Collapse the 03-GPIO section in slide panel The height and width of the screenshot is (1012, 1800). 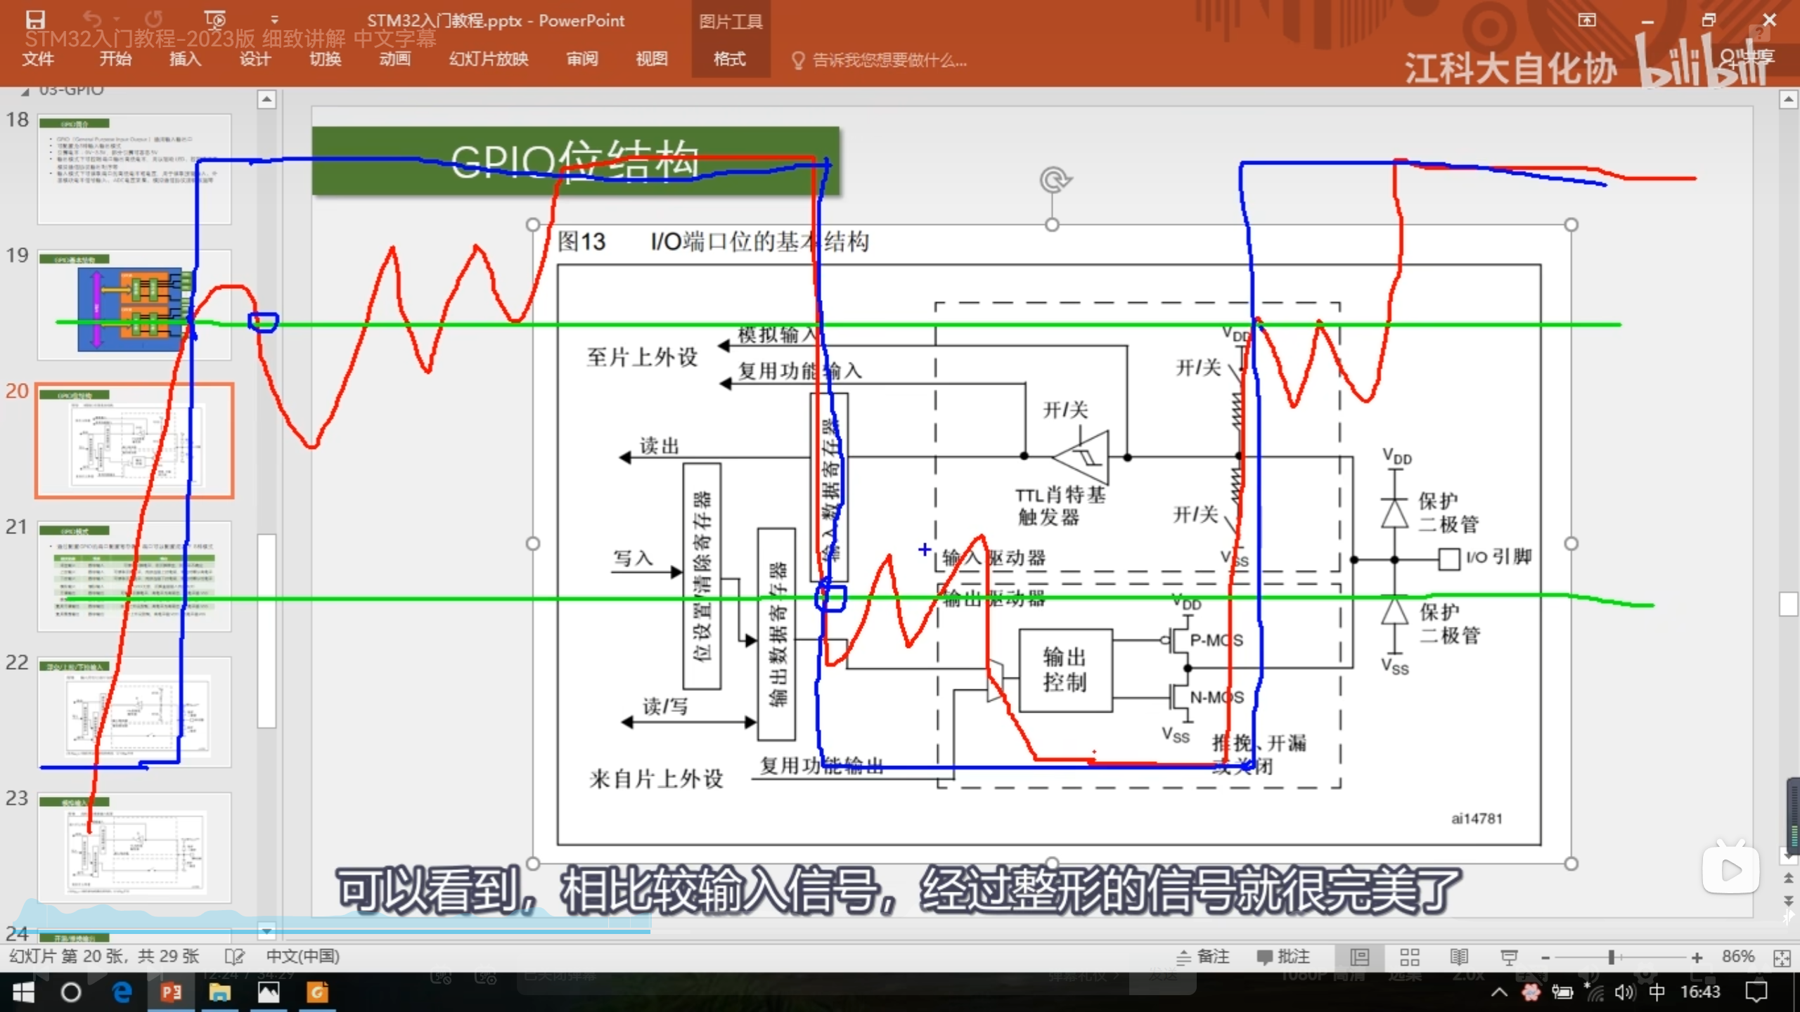pos(26,91)
